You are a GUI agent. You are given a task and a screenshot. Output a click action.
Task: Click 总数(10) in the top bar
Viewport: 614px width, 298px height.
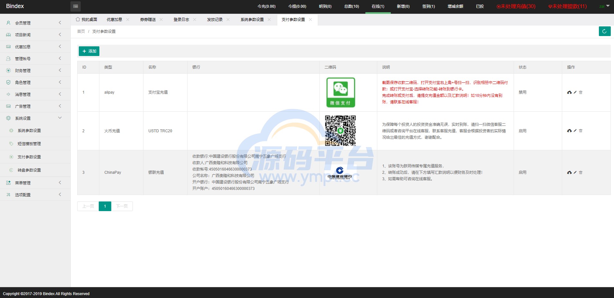tap(352, 6)
